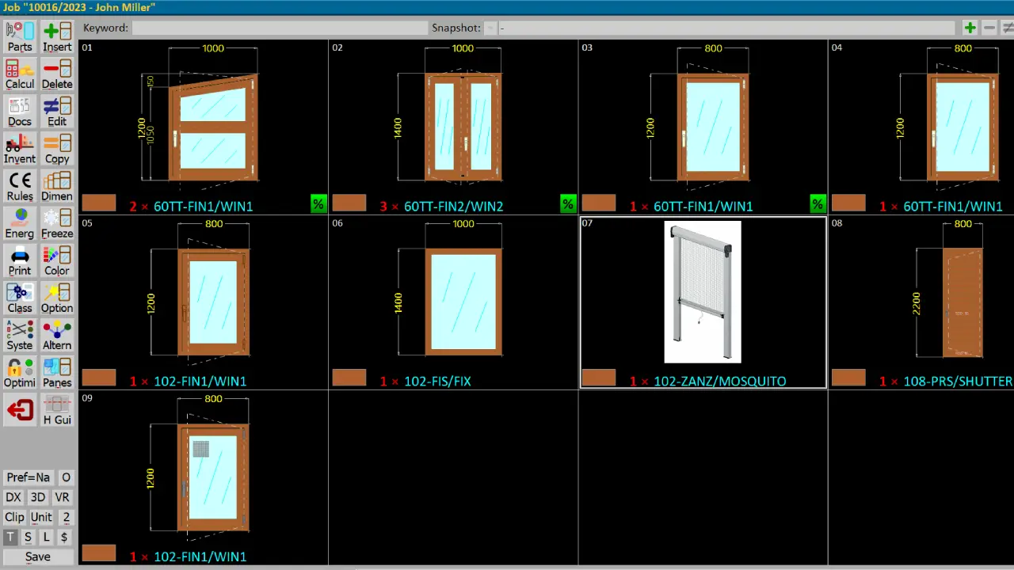Click color swatch of item 02
The image size is (1014, 570).
[x=349, y=203]
